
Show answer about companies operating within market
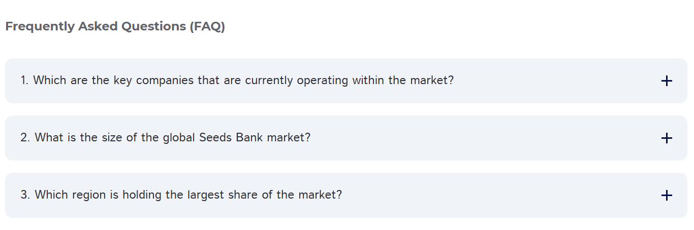(x=237, y=81)
